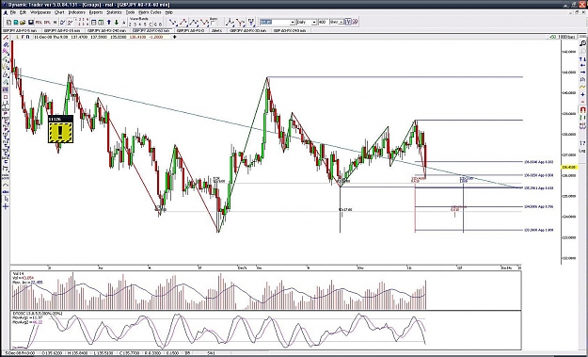
Task: Click the purple icon after Bars
Action: (x=355, y=23)
